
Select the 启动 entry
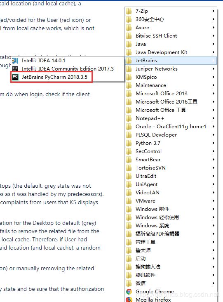click(171, 259)
